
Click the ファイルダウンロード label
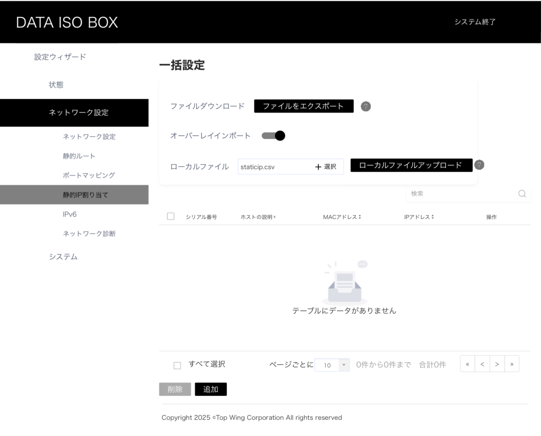[208, 106]
